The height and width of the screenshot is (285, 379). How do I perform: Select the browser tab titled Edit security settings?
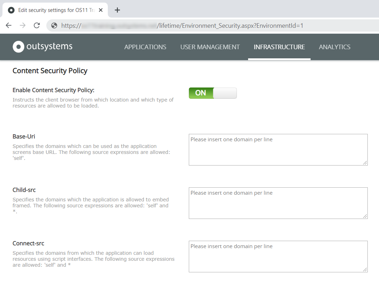(x=56, y=10)
